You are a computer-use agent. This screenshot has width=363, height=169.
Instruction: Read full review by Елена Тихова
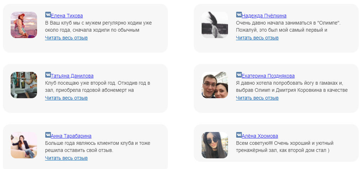point(66,38)
